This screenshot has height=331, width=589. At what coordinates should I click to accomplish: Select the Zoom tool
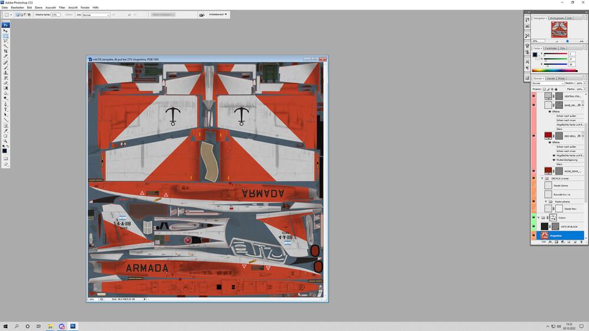[x=5, y=141]
